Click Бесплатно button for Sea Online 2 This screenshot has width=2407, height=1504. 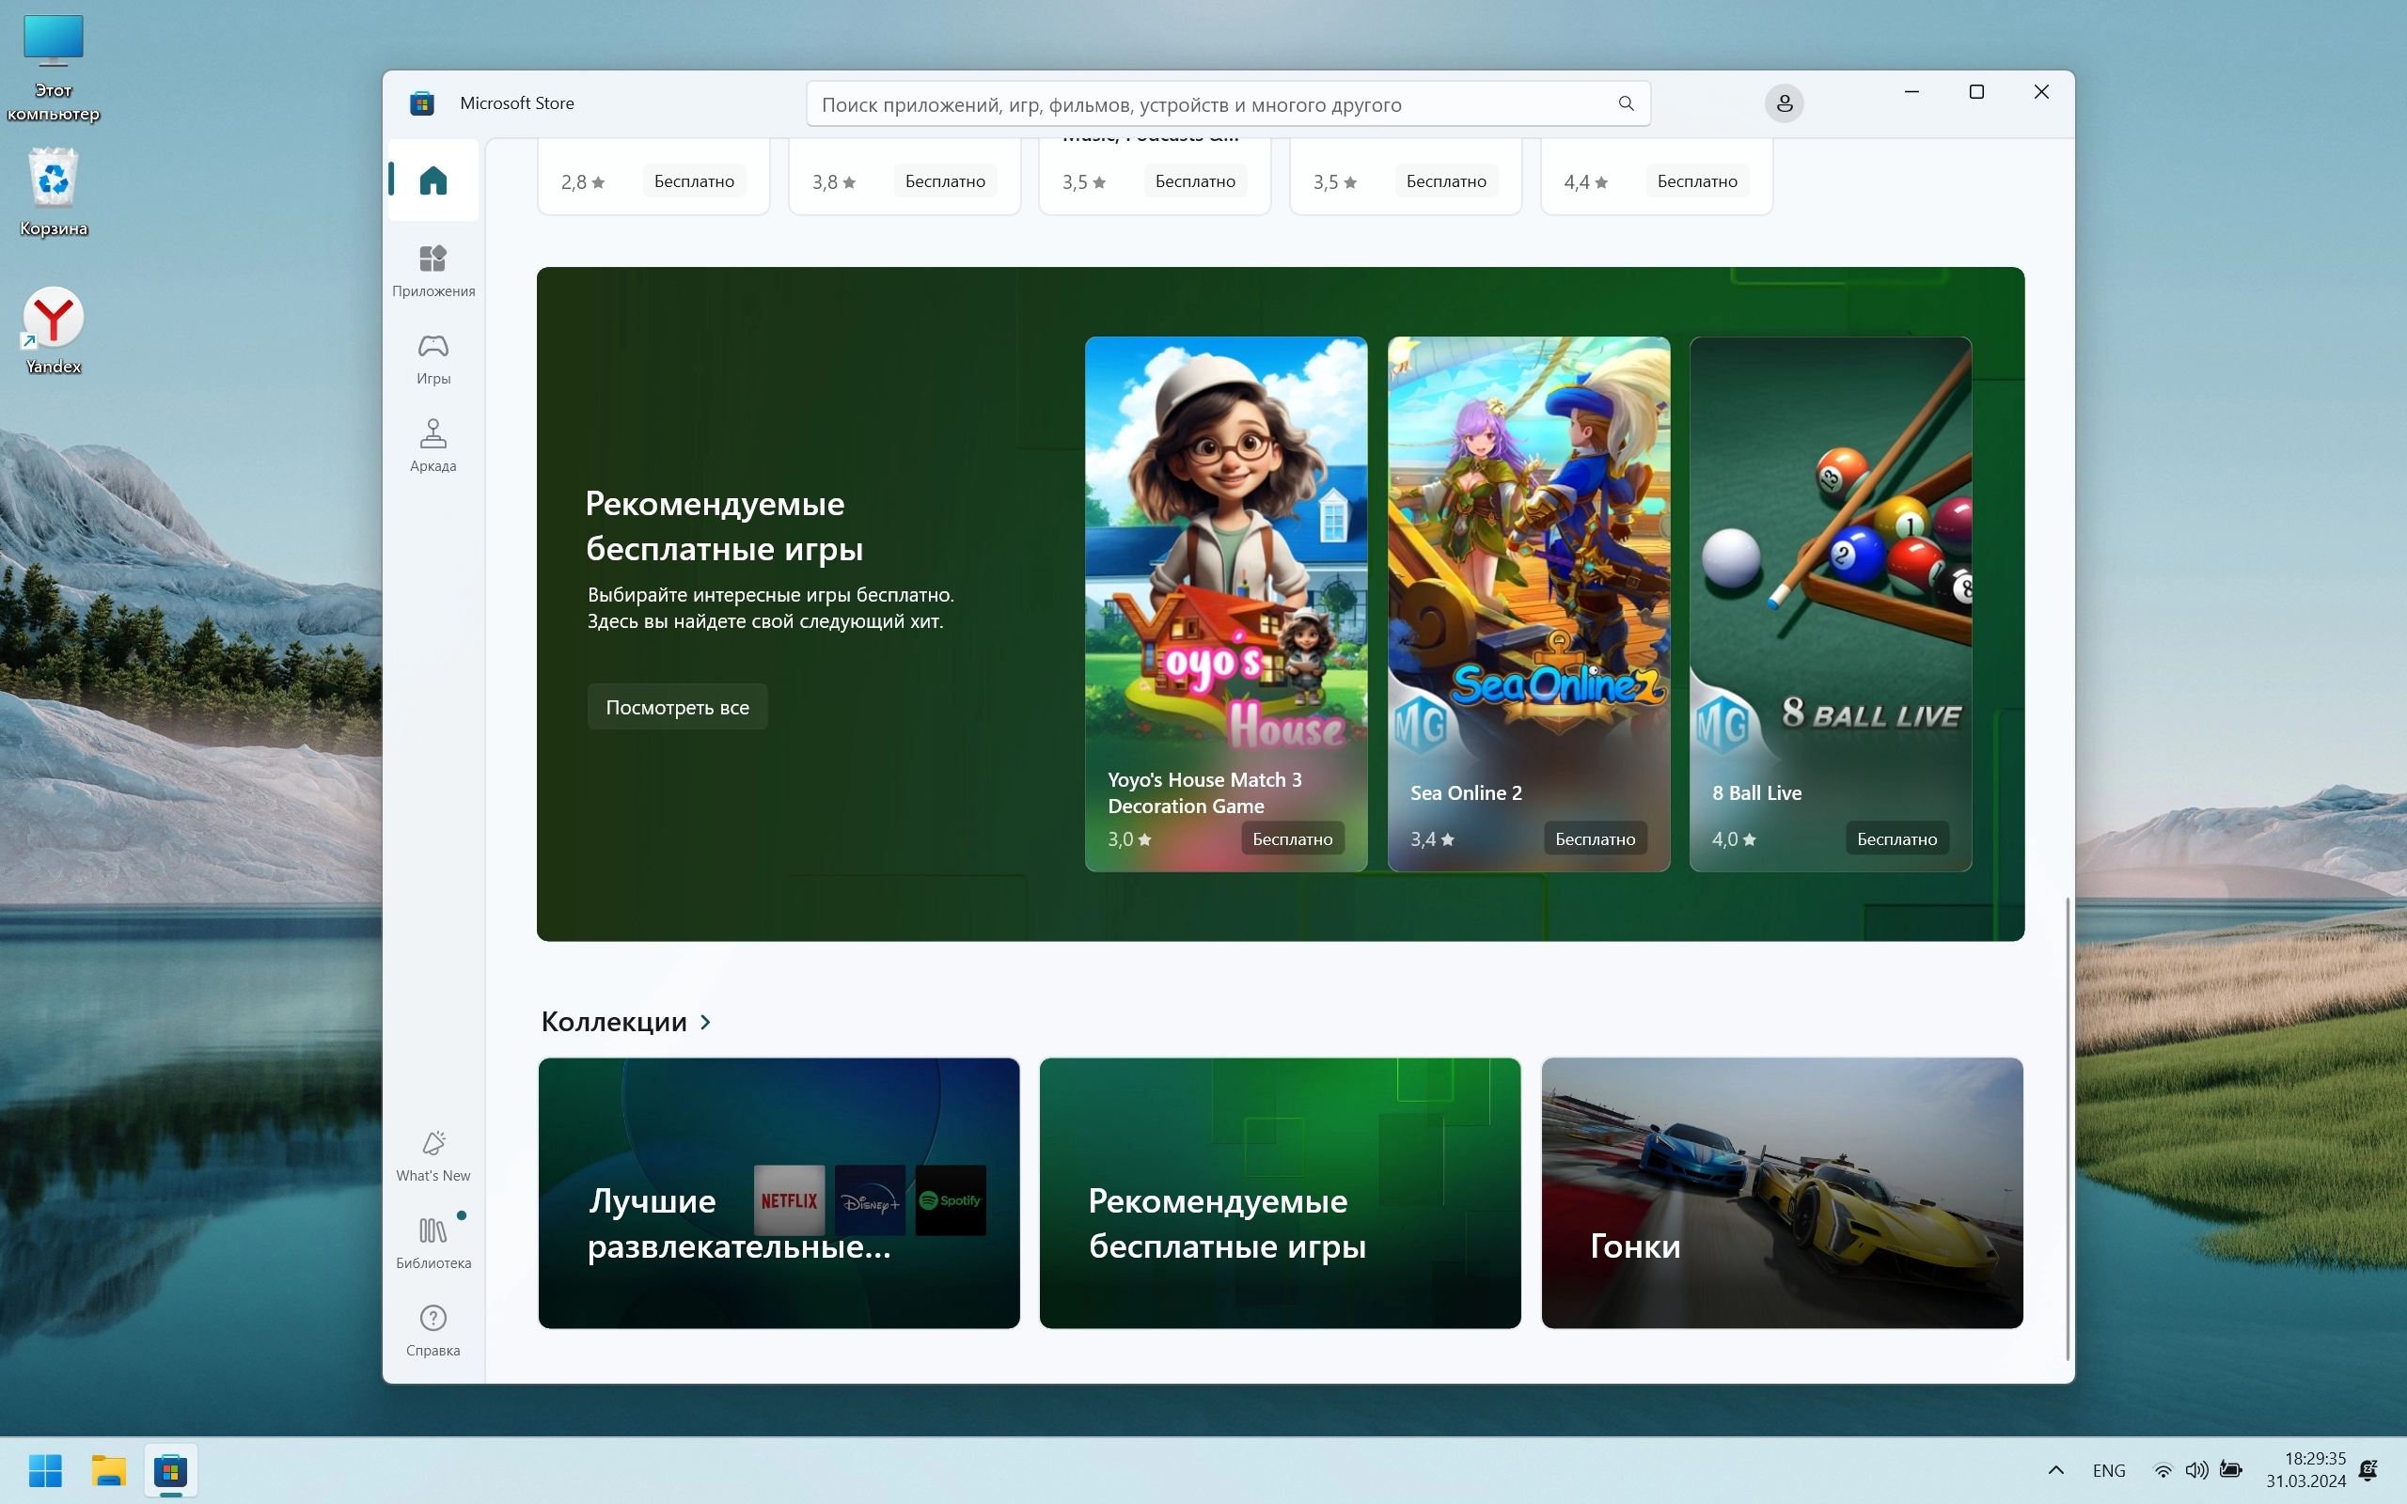[x=1595, y=838]
